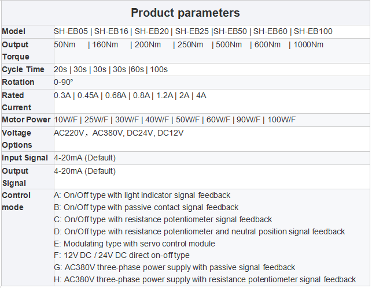Click the 0-90° rotation value
The width and height of the screenshot is (372, 288).
pyautogui.click(x=64, y=83)
